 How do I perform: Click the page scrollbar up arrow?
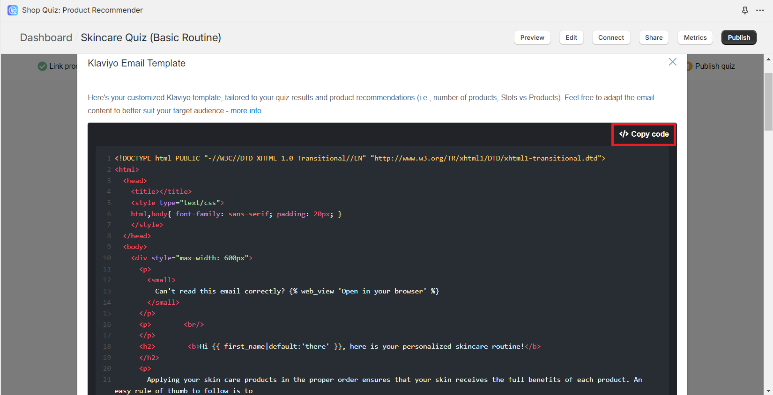coord(768,59)
